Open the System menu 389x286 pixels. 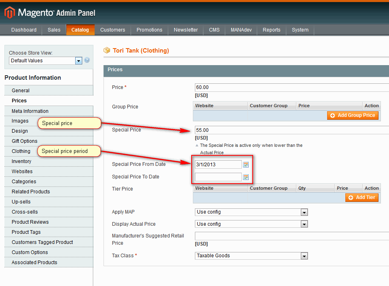pos(300,30)
